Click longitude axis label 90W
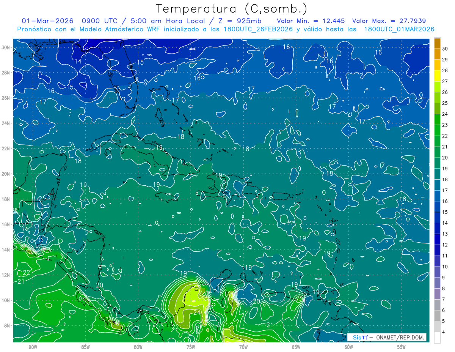 (33, 347)
